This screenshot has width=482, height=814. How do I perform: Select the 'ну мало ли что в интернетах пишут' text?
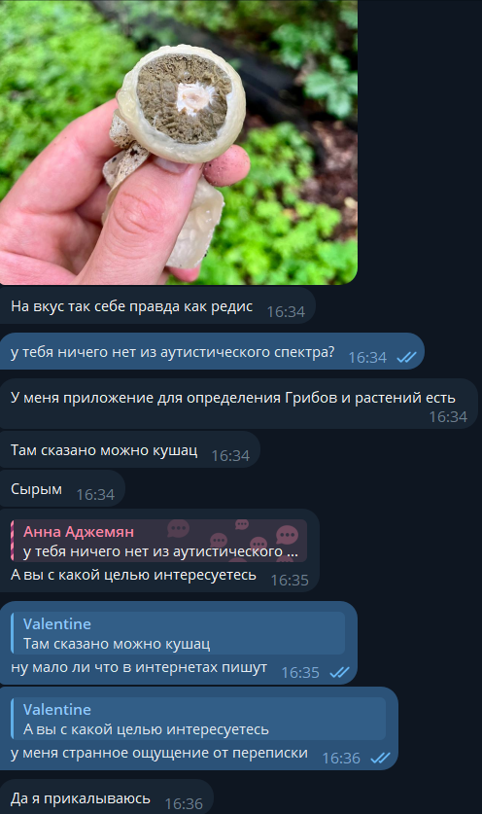pos(139,667)
